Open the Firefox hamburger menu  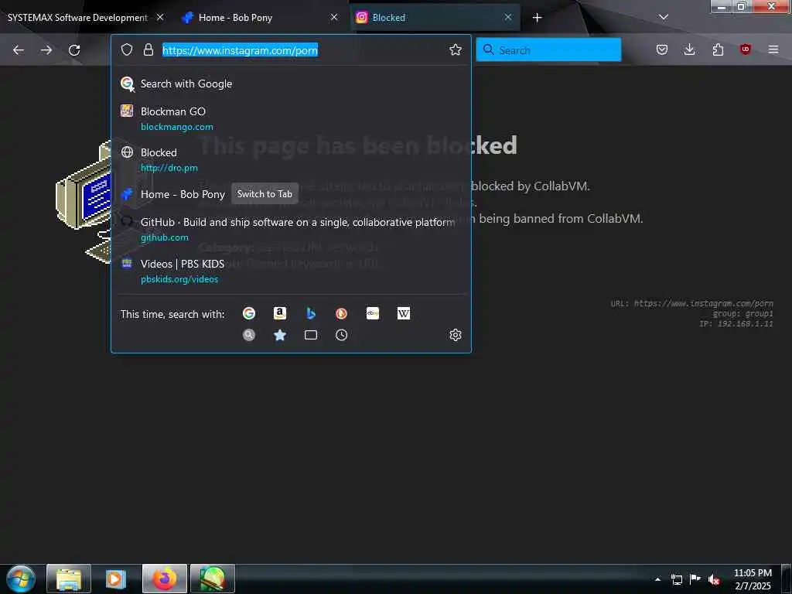coord(773,49)
